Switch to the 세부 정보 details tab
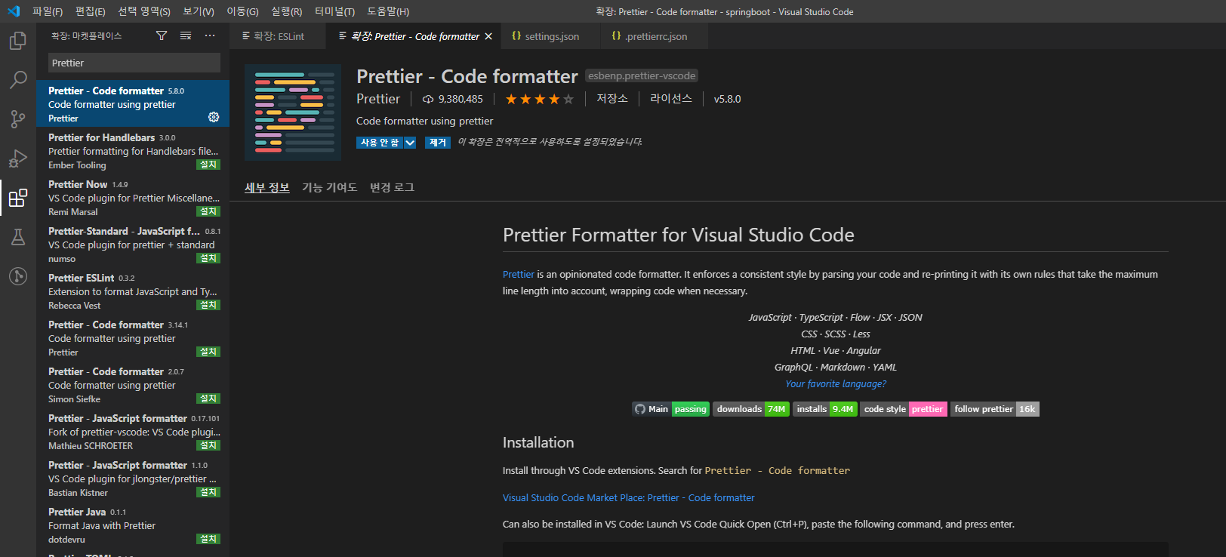Screen dimensions: 1226x557 [267, 187]
